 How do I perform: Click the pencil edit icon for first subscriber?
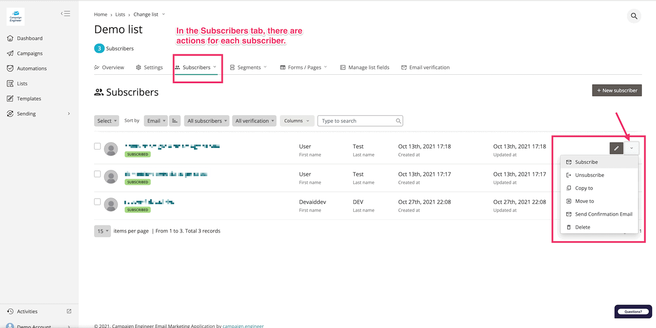[x=616, y=148]
